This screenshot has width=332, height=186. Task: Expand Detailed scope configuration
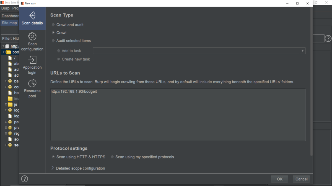78,168
